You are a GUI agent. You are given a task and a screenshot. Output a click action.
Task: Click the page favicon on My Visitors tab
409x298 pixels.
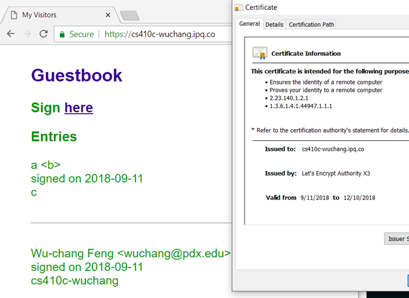click(13, 15)
